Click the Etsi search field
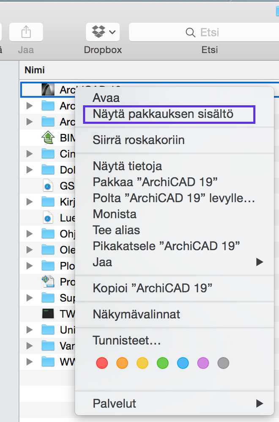The width and height of the screenshot is (279, 422). 203,33
